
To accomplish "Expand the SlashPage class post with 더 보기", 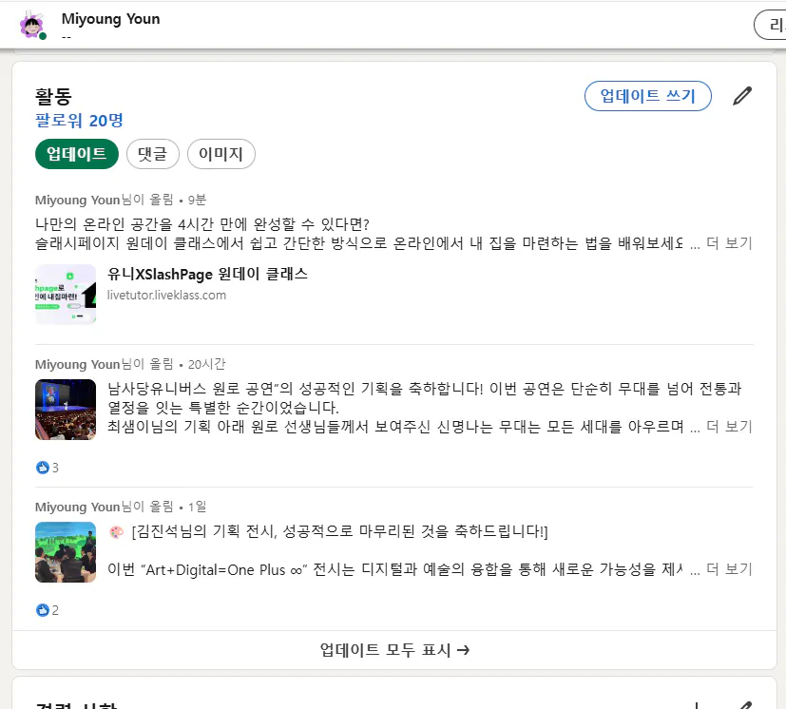I will click(728, 244).
